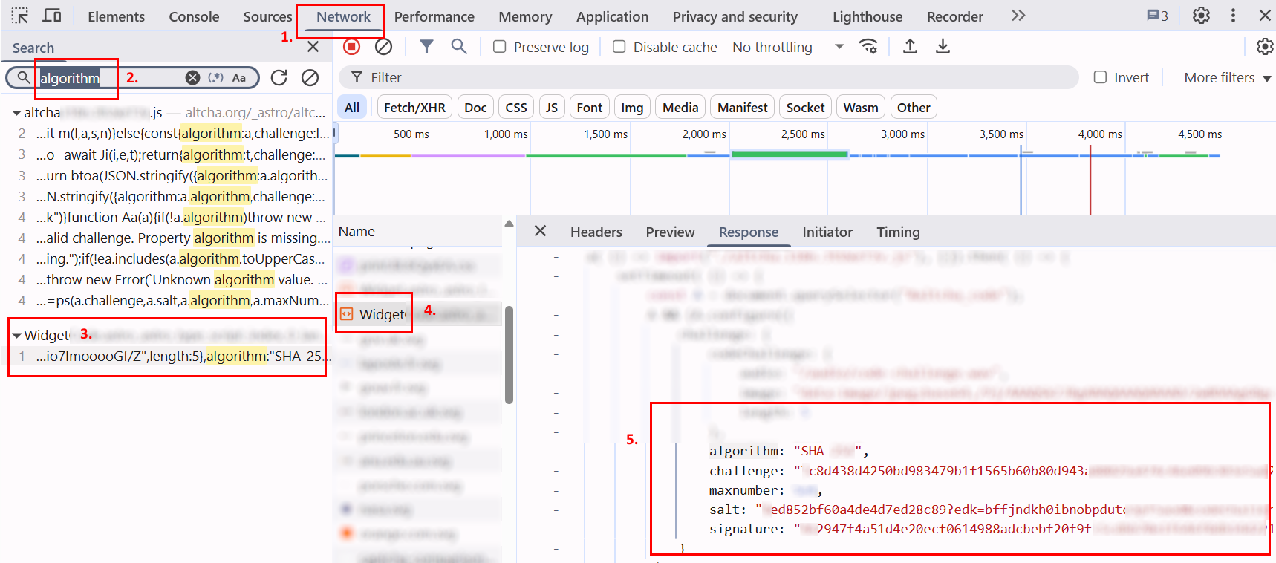Open the Headers tab of request

pyautogui.click(x=596, y=232)
